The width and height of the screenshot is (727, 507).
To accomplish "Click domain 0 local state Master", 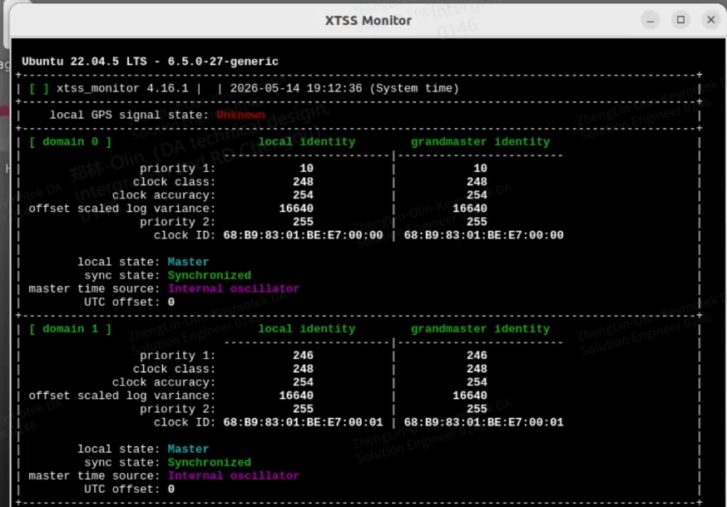I will point(188,262).
